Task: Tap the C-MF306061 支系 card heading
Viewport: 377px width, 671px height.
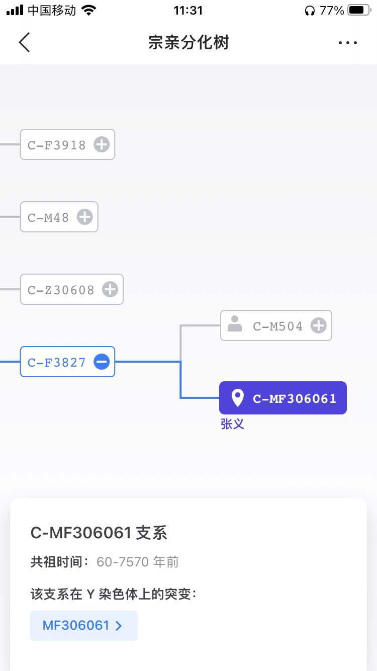Action: 99,533
